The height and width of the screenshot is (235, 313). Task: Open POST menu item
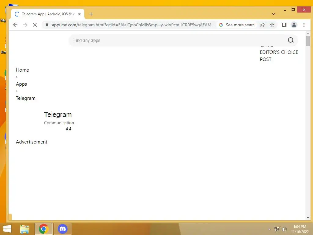click(266, 59)
